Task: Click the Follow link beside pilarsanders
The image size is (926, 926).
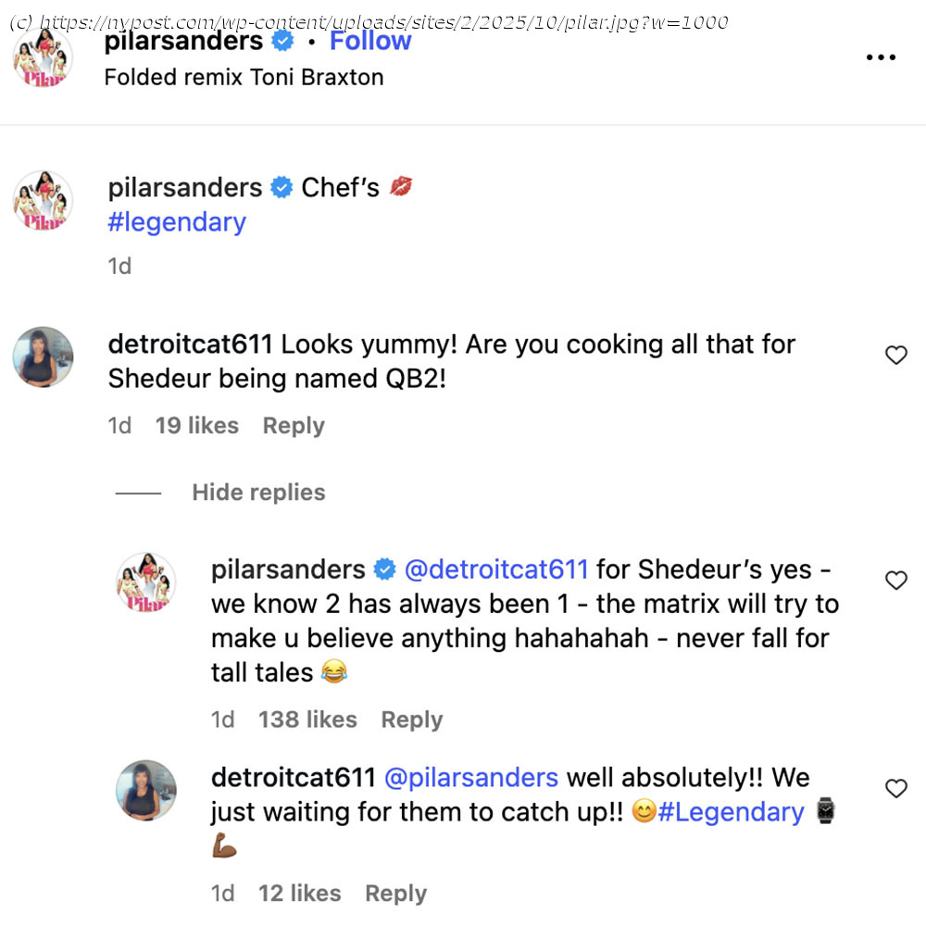Action: (370, 41)
